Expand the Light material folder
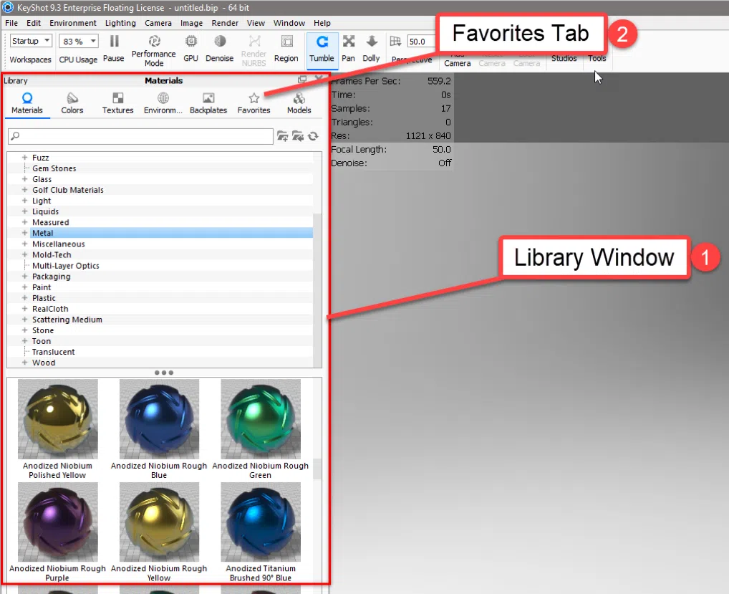This screenshot has height=594, width=729. pos(24,201)
